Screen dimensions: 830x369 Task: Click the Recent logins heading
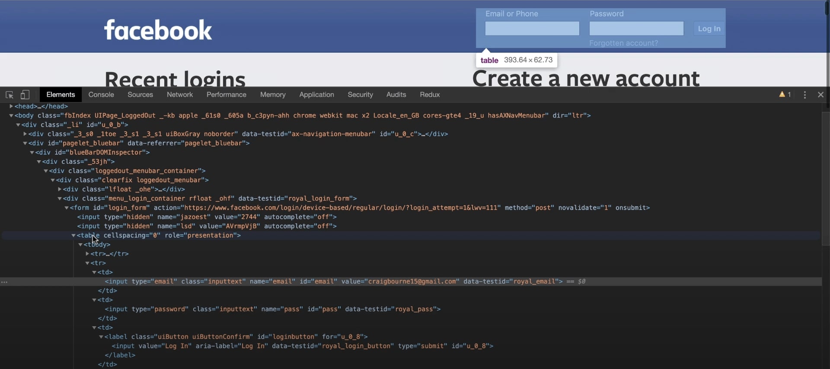point(175,79)
